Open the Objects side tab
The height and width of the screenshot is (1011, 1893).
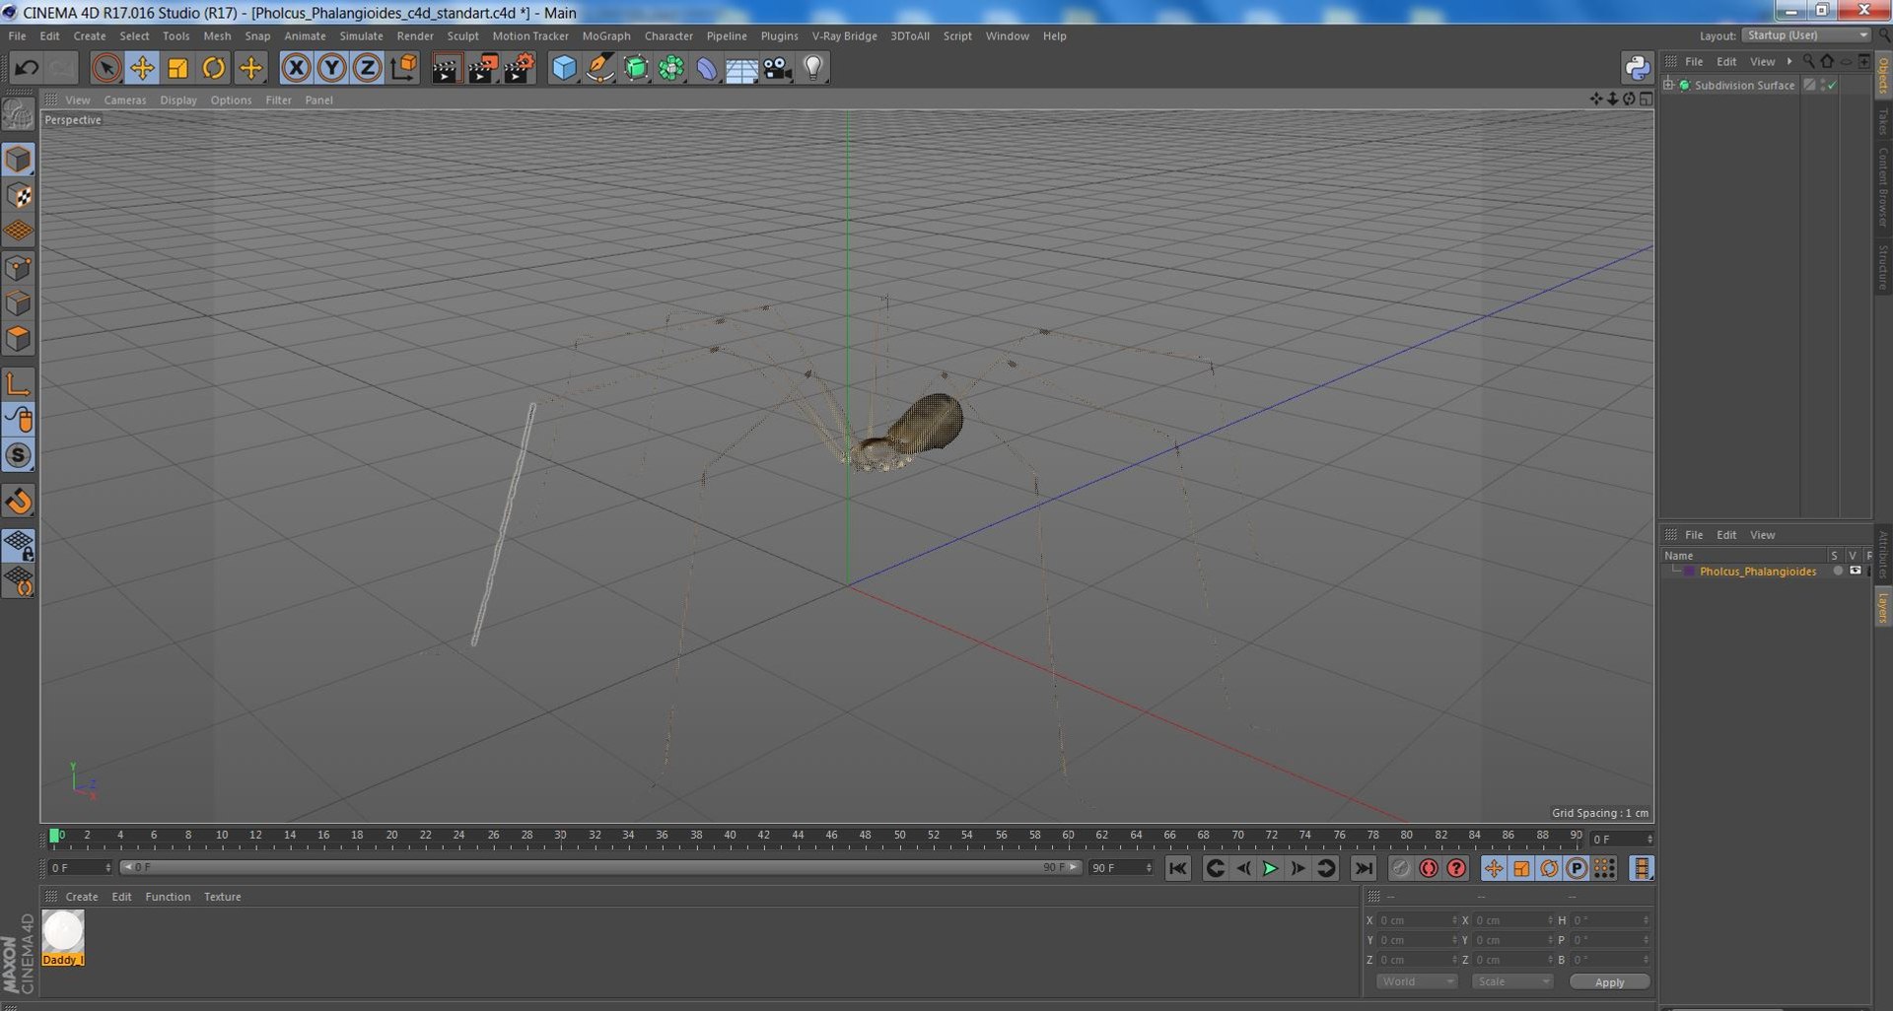(1883, 74)
